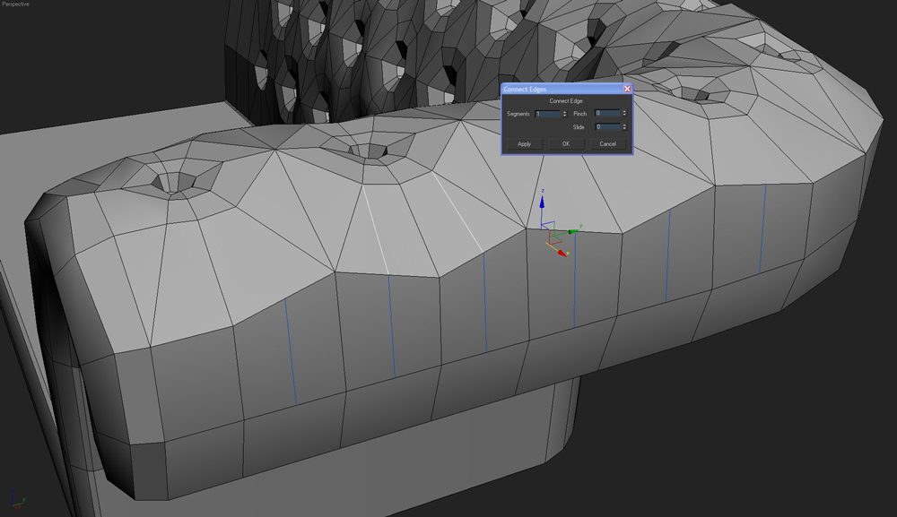Open the Perspective viewport label menu
The image size is (897, 517).
pos(14,4)
